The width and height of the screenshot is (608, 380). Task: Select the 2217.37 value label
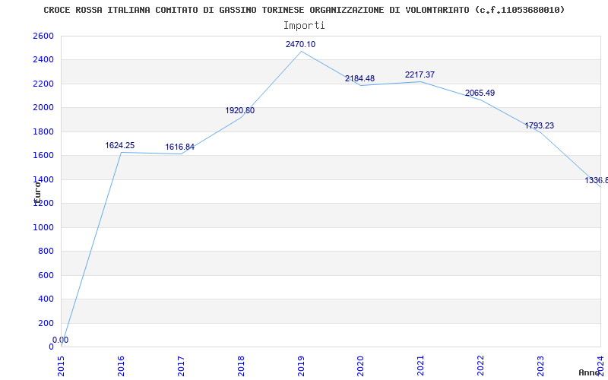420,75
